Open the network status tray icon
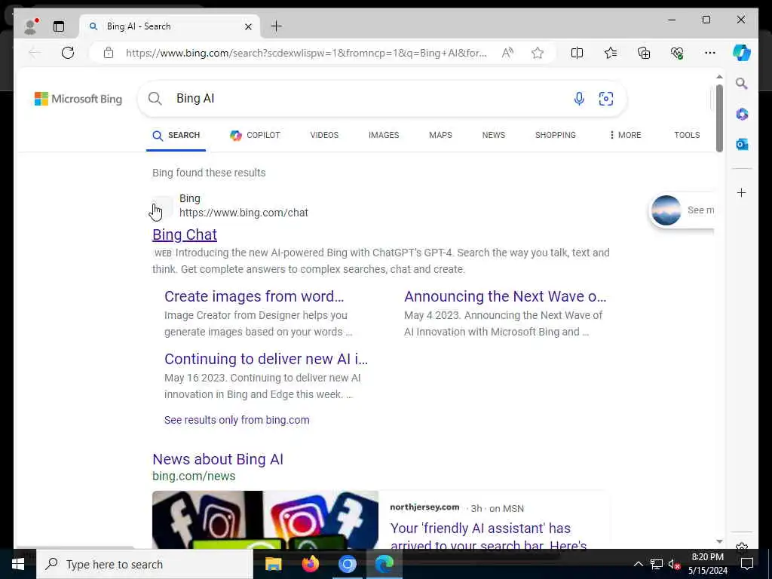This screenshot has height=579, width=772. point(657,564)
